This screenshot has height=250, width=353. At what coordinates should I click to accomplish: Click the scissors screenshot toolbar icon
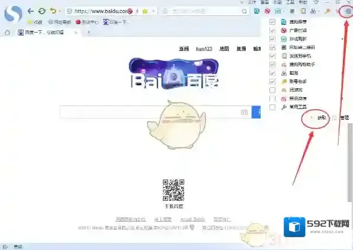click(x=313, y=11)
